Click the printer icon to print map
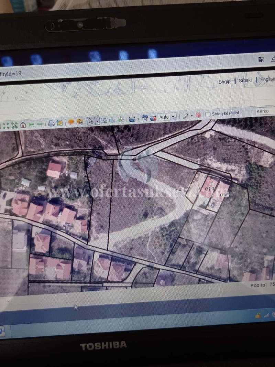 click(51, 123)
